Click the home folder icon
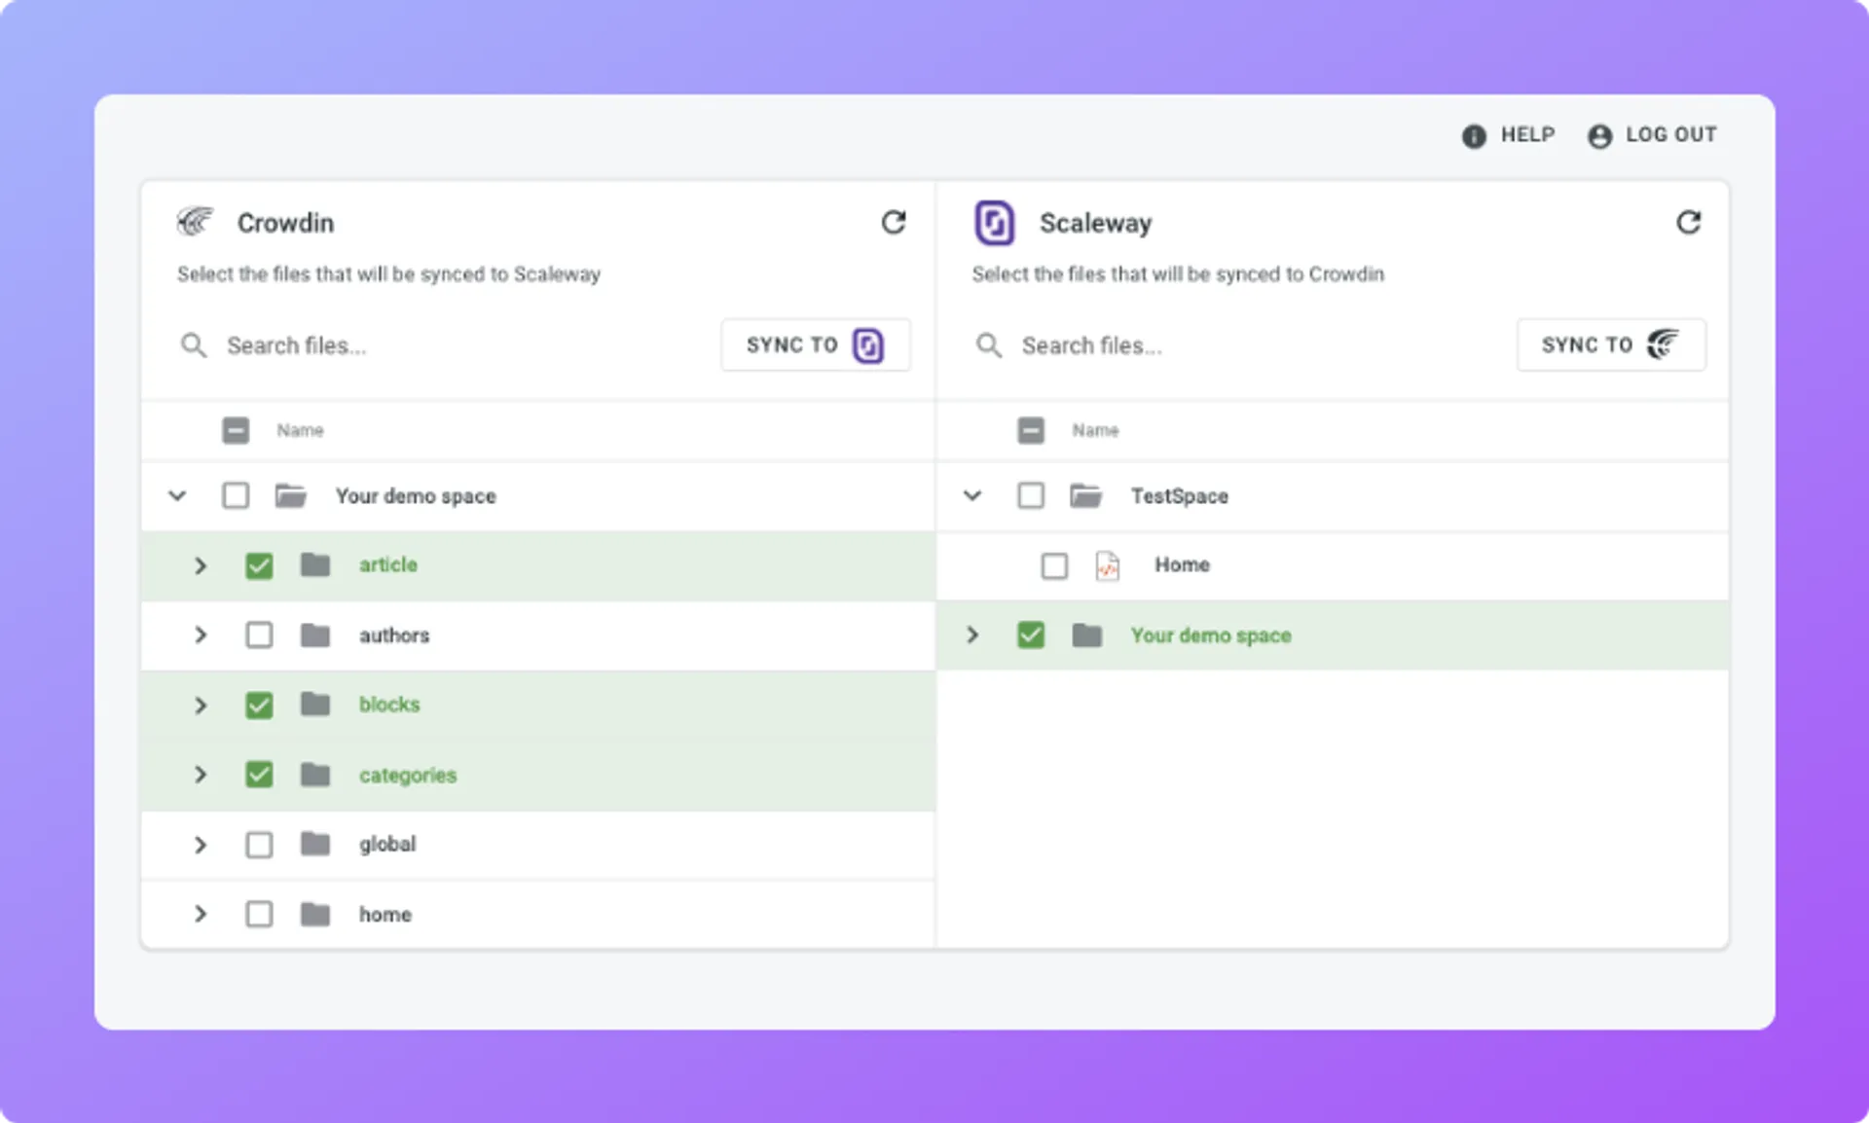 315,914
